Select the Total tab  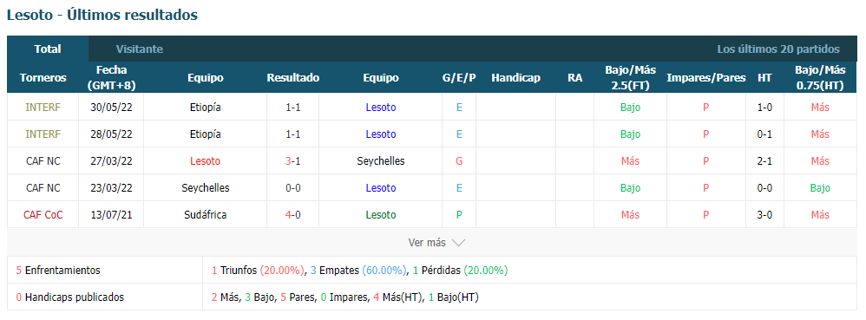pyautogui.click(x=48, y=49)
